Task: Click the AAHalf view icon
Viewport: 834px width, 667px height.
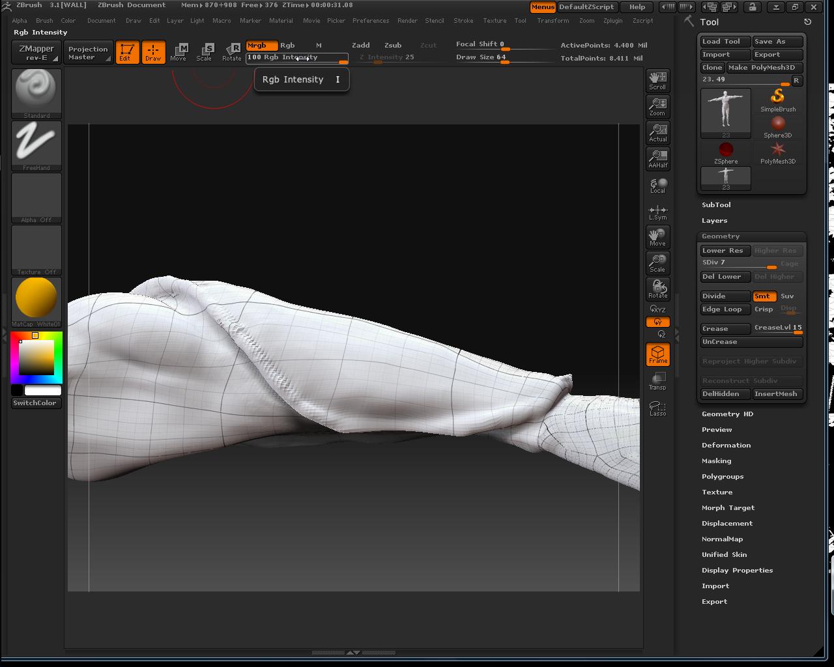Action: pyautogui.click(x=657, y=158)
